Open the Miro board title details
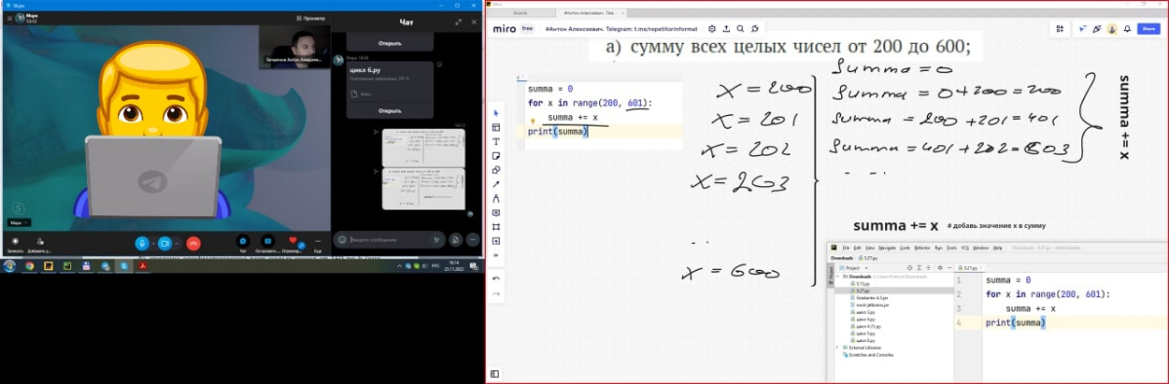The image size is (1169, 384). (x=621, y=29)
